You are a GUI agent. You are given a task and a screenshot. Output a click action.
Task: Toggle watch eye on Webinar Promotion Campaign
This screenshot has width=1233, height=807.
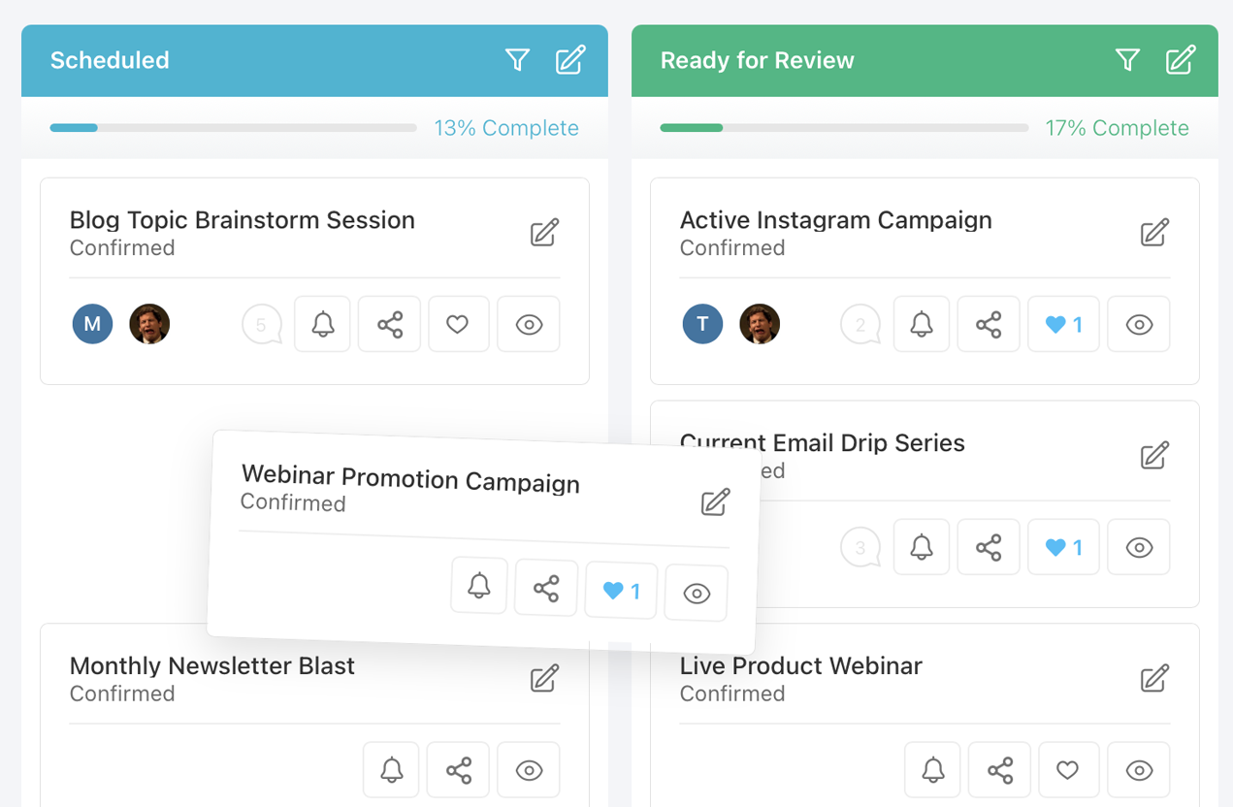coord(697,593)
